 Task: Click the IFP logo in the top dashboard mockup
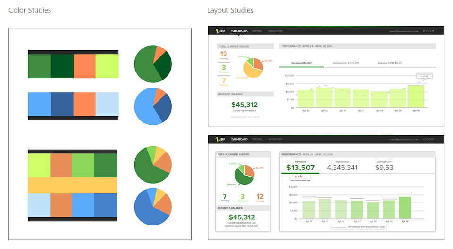pyautogui.click(x=219, y=31)
